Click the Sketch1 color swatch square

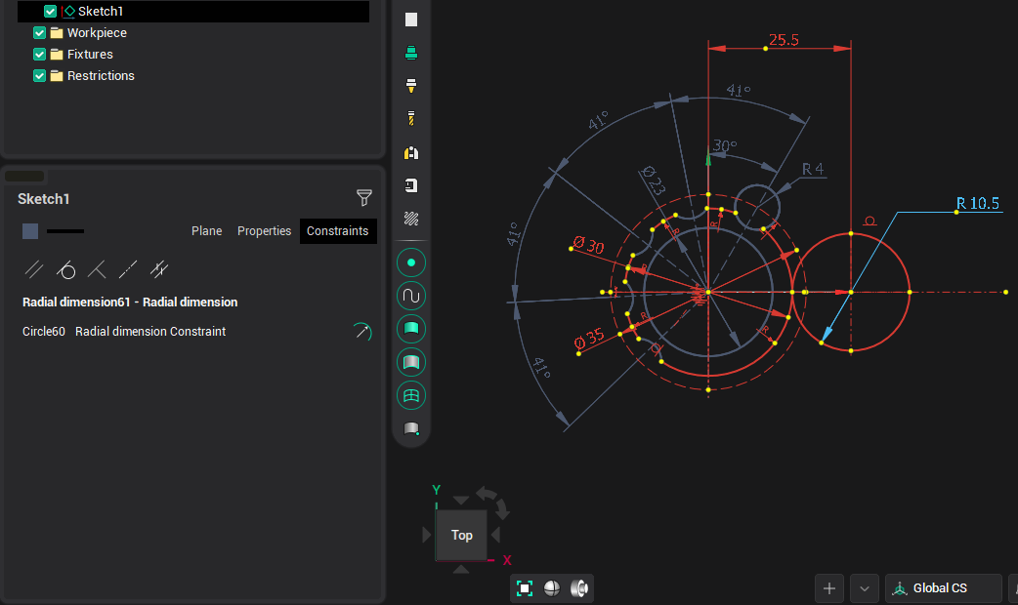point(30,231)
